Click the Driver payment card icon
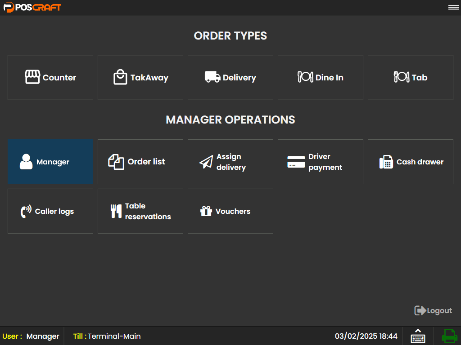The image size is (461, 345). click(x=296, y=162)
